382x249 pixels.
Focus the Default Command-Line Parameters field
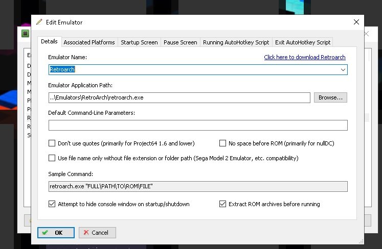tap(198, 125)
